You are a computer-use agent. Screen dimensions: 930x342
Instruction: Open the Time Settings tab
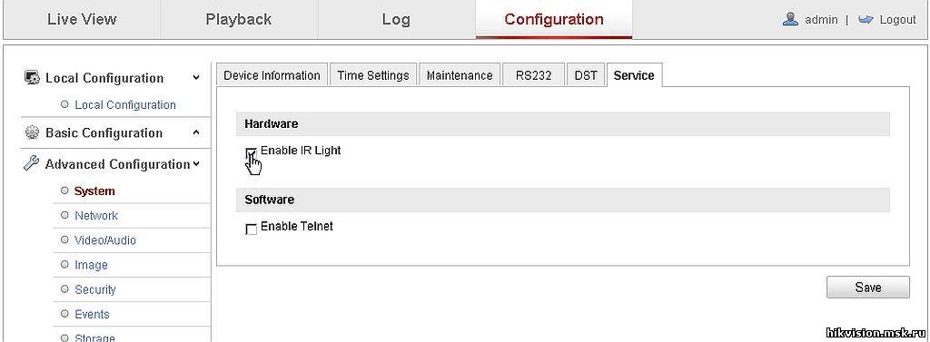[373, 75]
